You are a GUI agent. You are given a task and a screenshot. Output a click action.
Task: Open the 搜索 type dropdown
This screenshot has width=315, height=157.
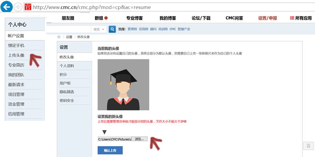(99, 29)
